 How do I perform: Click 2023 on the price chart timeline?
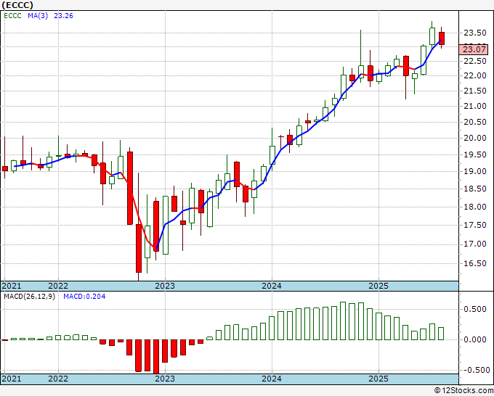(x=165, y=286)
